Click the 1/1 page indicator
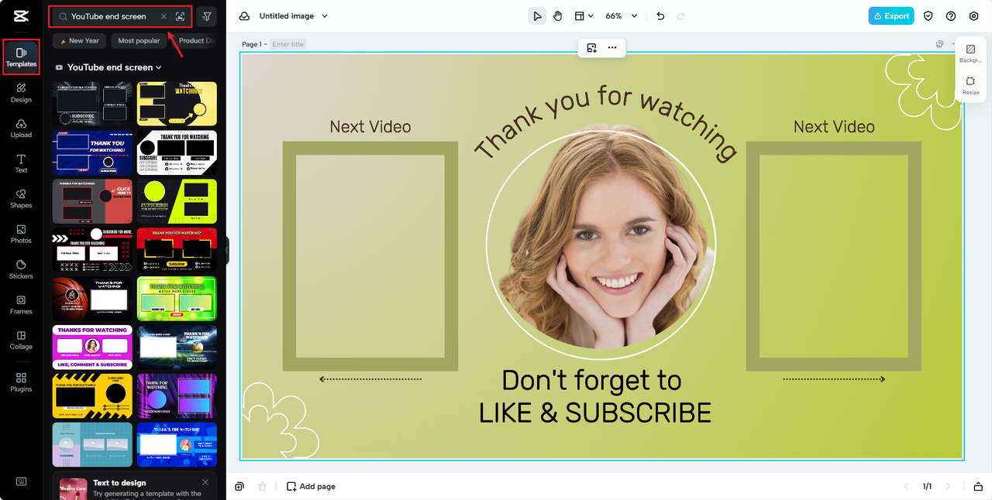This screenshot has width=992, height=500. point(927,486)
